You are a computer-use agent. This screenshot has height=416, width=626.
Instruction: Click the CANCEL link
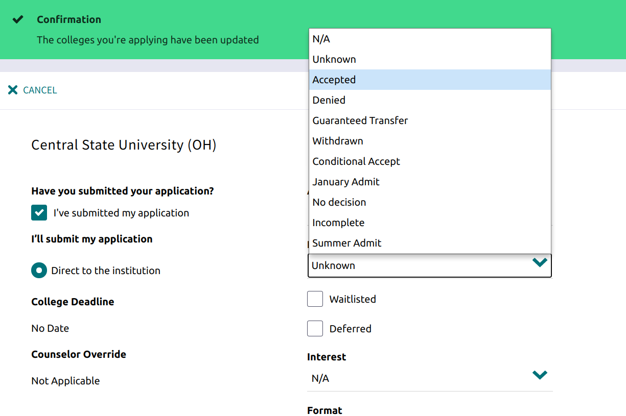[x=40, y=90]
